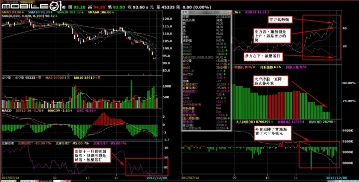359x182 pixels.
Task: Click the SMA10 98.24 chart legend label
Action: point(40,12)
